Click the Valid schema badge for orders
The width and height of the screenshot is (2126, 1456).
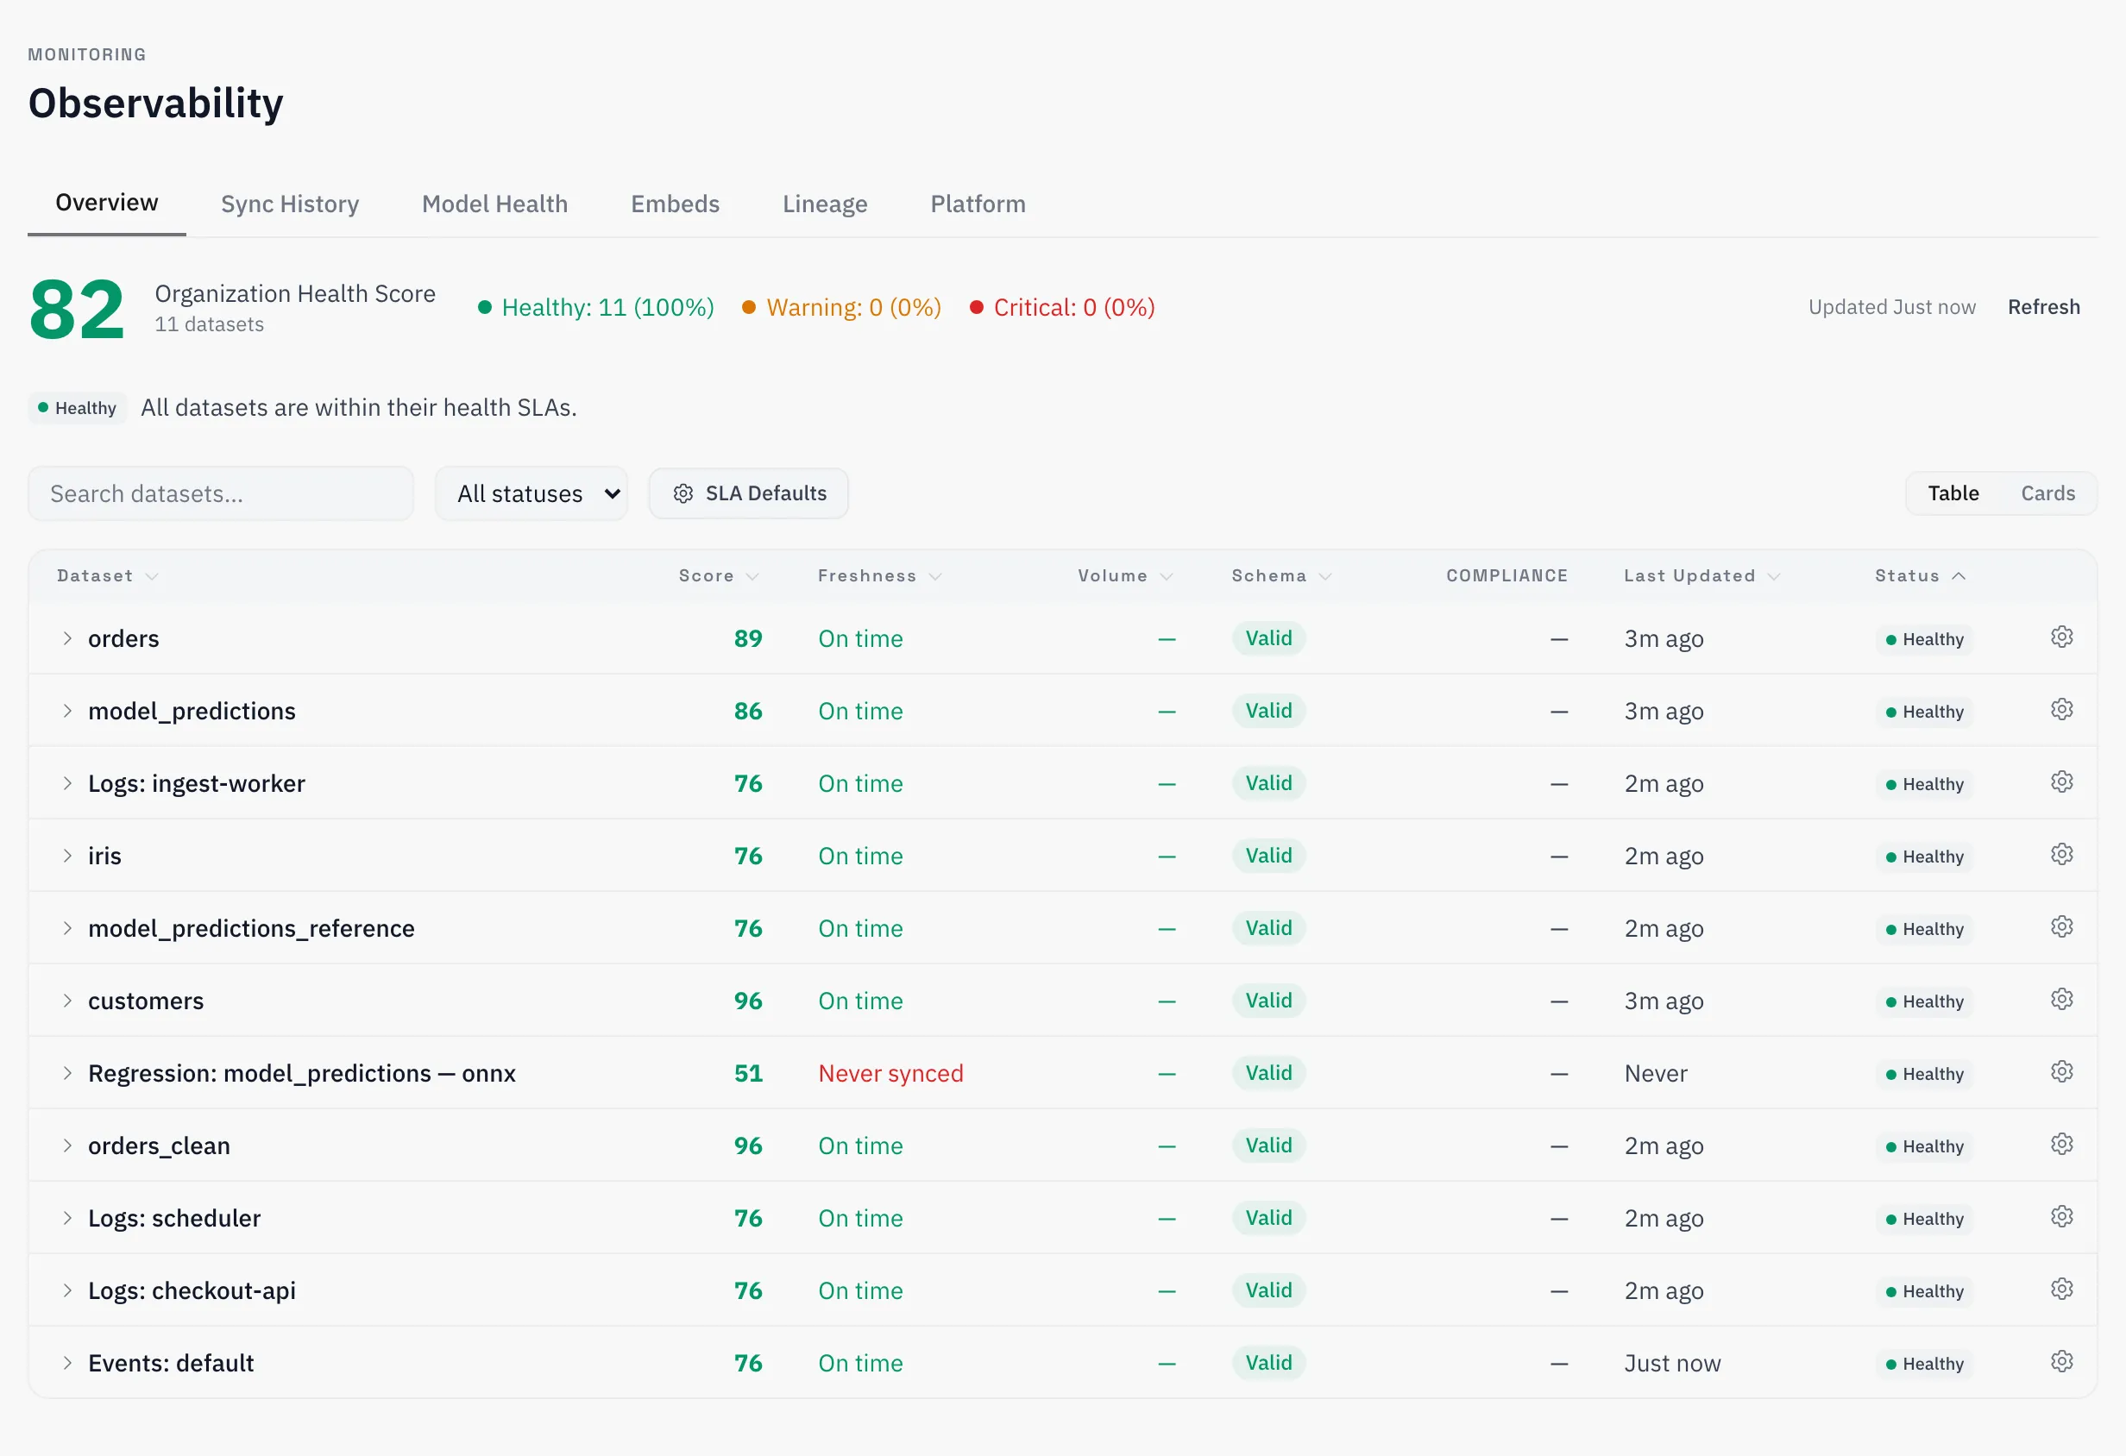pos(1269,638)
